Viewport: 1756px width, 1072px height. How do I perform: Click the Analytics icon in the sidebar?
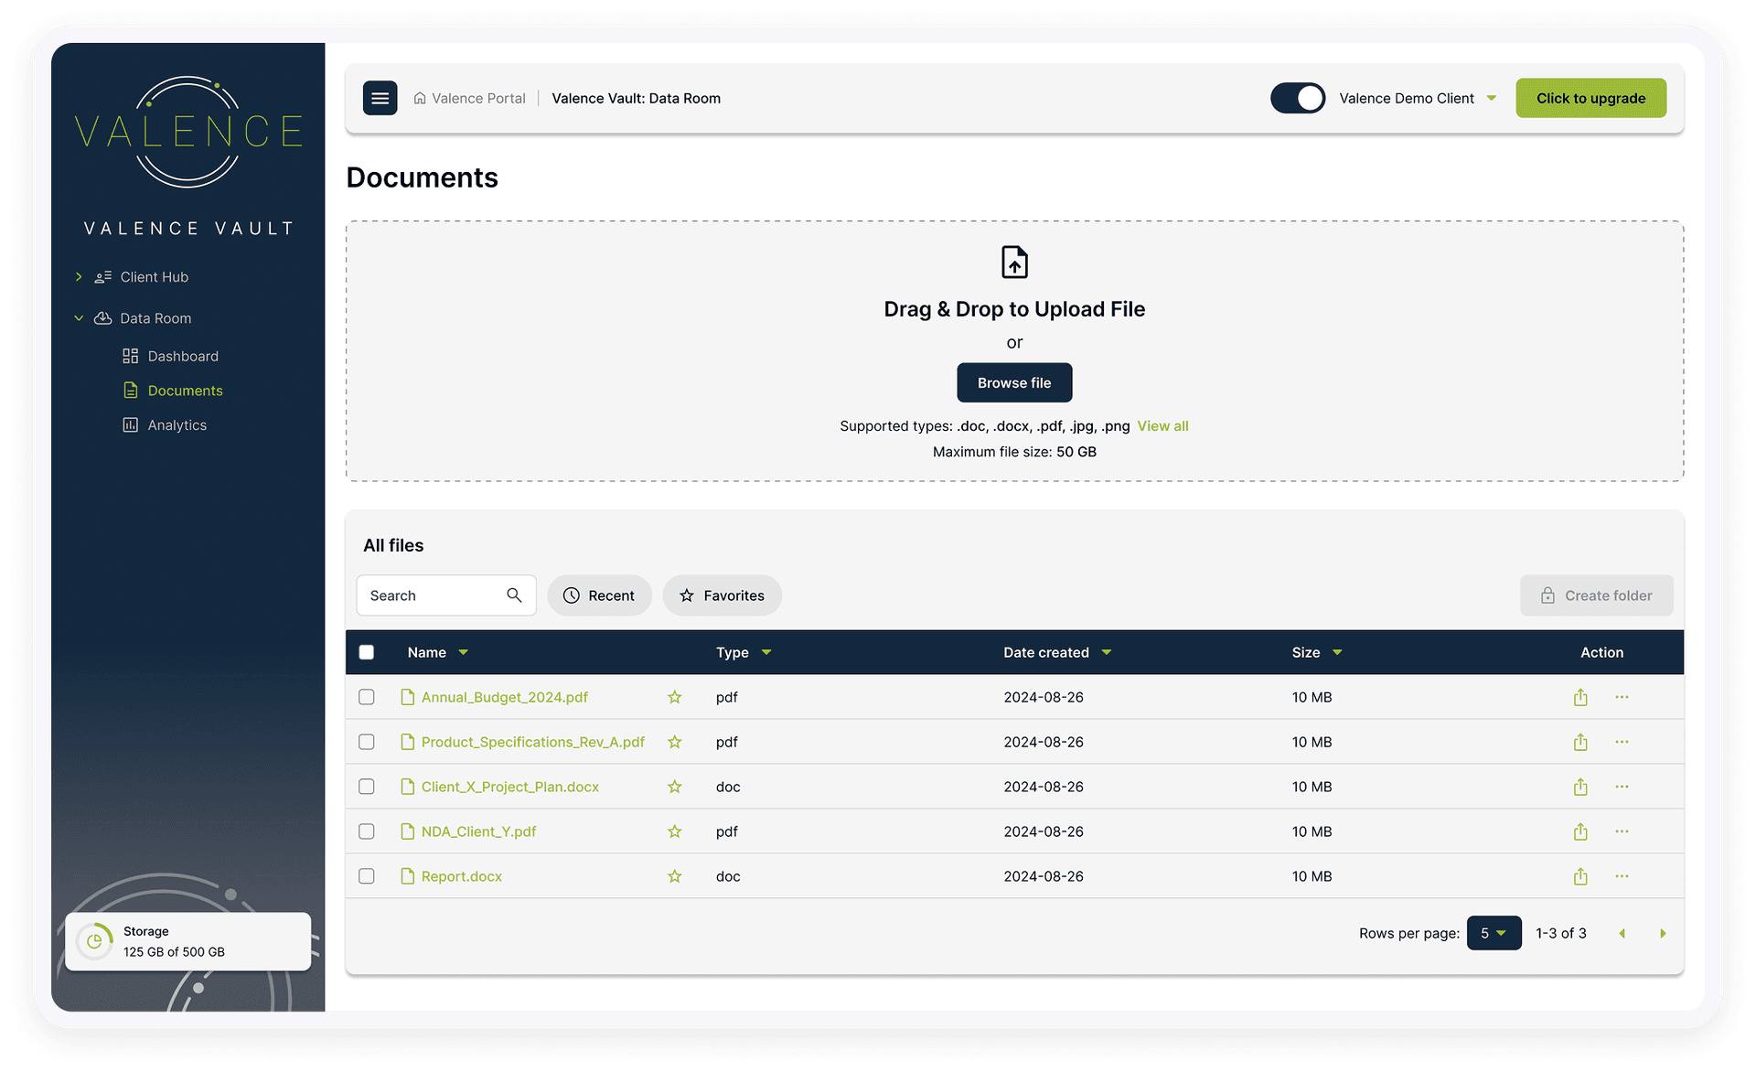pyautogui.click(x=131, y=424)
